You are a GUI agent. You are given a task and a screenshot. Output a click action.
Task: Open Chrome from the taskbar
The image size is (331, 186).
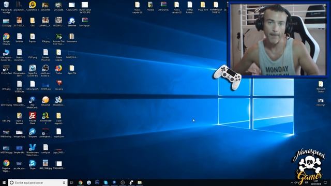[x=81, y=182]
